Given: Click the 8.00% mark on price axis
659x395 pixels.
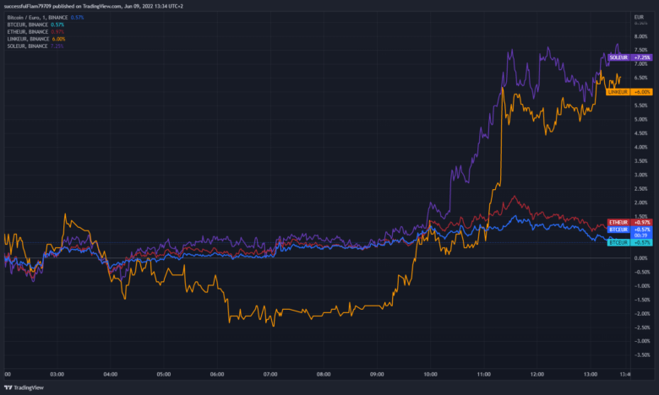Looking at the screenshot, I should coord(640,36).
